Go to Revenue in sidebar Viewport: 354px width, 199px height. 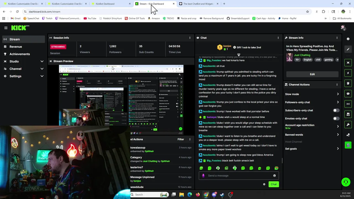24,47
